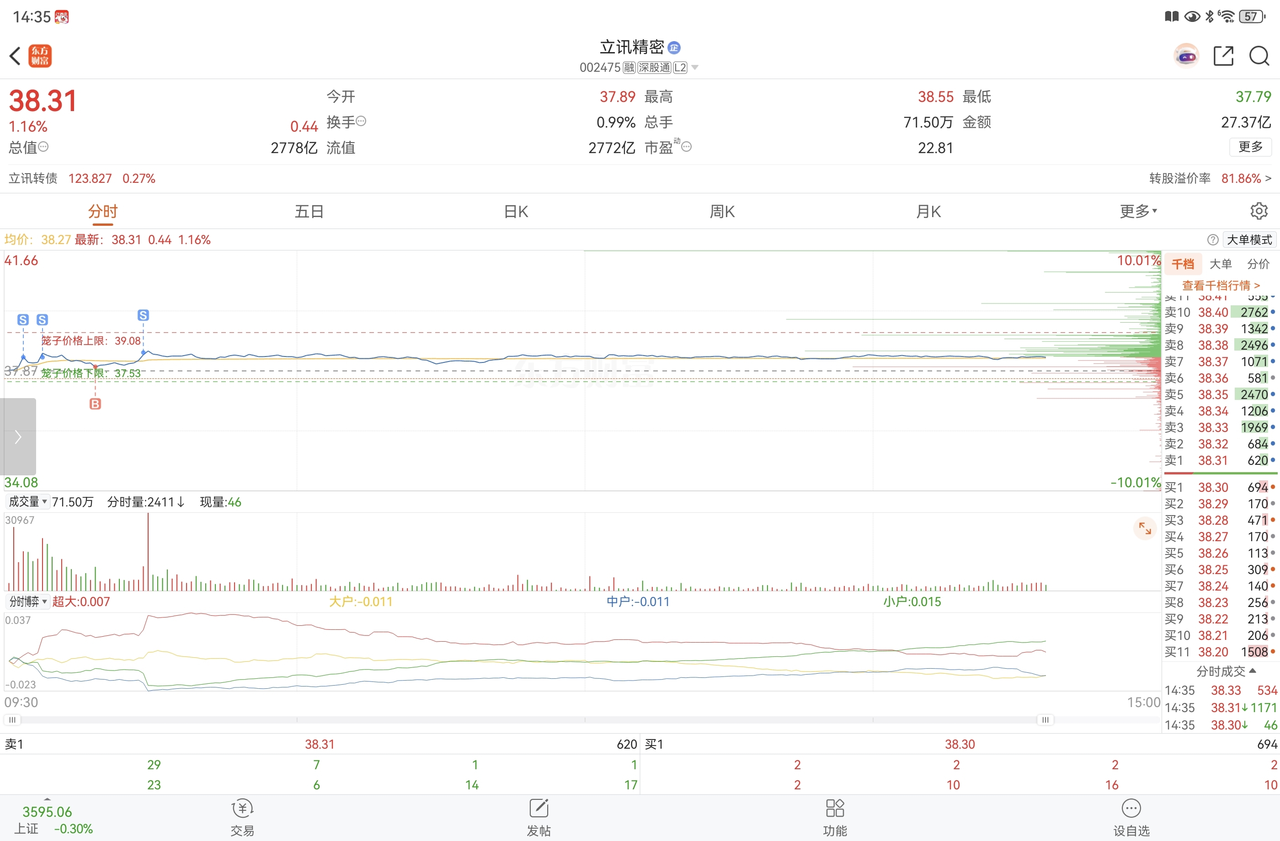Tap the blue company badge beside 立讯精密

click(674, 48)
